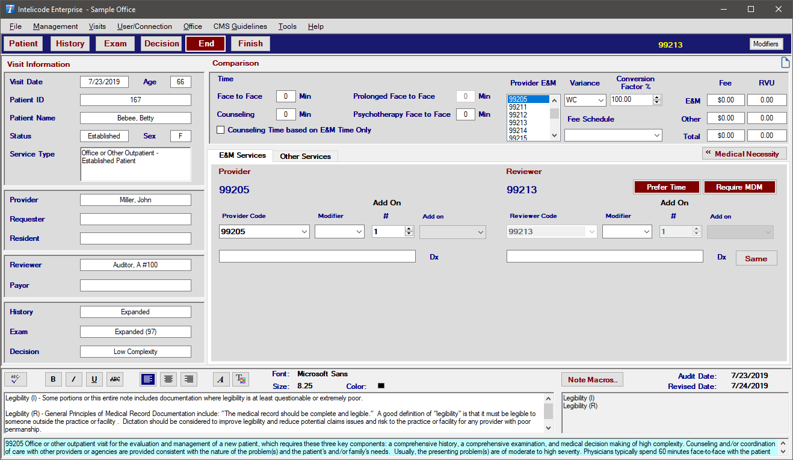This screenshot has height=460, width=793.
Task: Click the Face to Face minutes field
Action: pyautogui.click(x=286, y=96)
